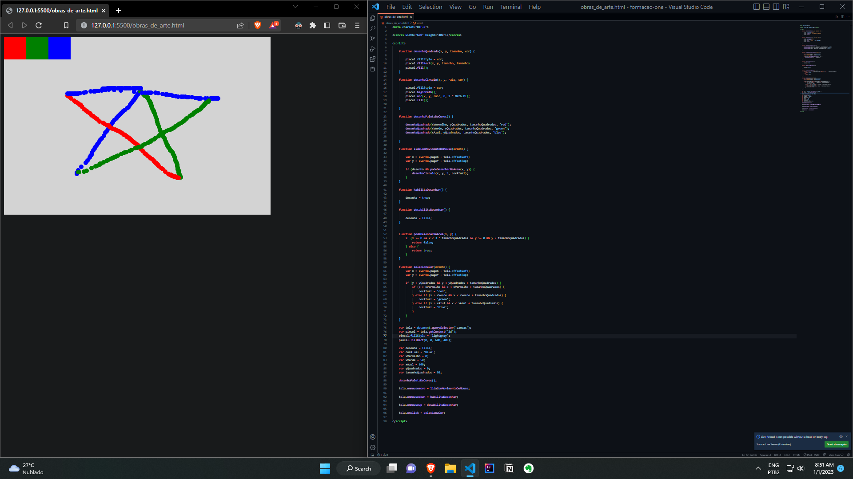This screenshot has width=853, height=479.
Task: Click the taskbar Search box
Action: pos(359,468)
